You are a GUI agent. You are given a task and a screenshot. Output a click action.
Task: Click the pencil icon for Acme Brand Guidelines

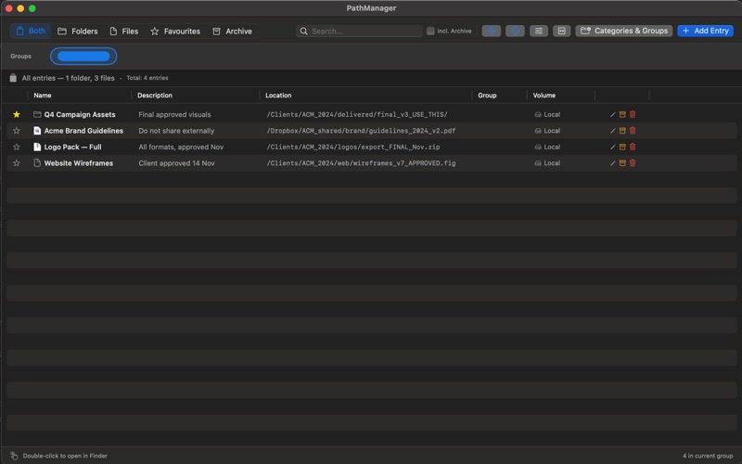(x=613, y=131)
